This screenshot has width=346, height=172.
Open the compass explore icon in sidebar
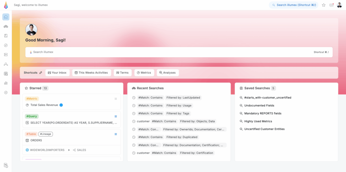coord(6,45)
